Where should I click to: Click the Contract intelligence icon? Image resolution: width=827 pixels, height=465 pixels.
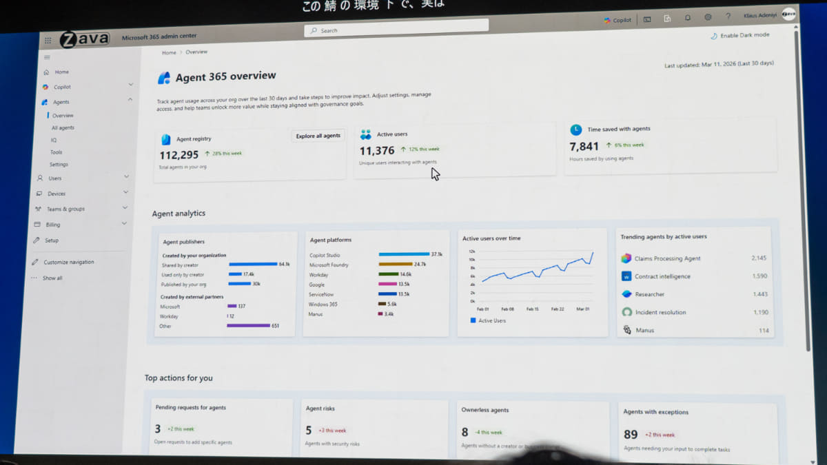pos(626,276)
